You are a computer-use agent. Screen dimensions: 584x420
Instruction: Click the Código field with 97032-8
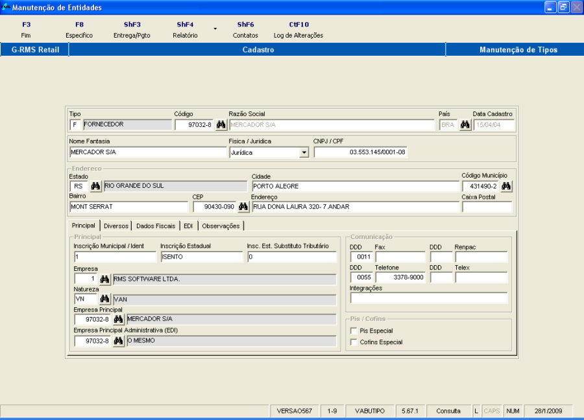click(195, 124)
